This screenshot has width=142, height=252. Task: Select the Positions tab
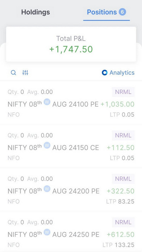(x=106, y=12)
